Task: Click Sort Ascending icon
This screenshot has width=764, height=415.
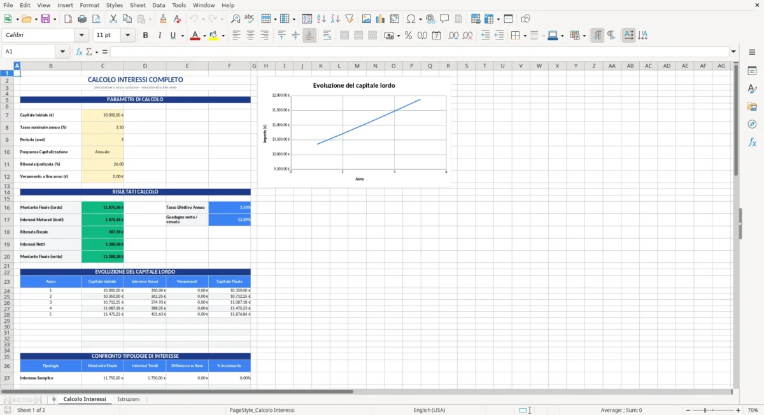Action: [x=321, y=19]
